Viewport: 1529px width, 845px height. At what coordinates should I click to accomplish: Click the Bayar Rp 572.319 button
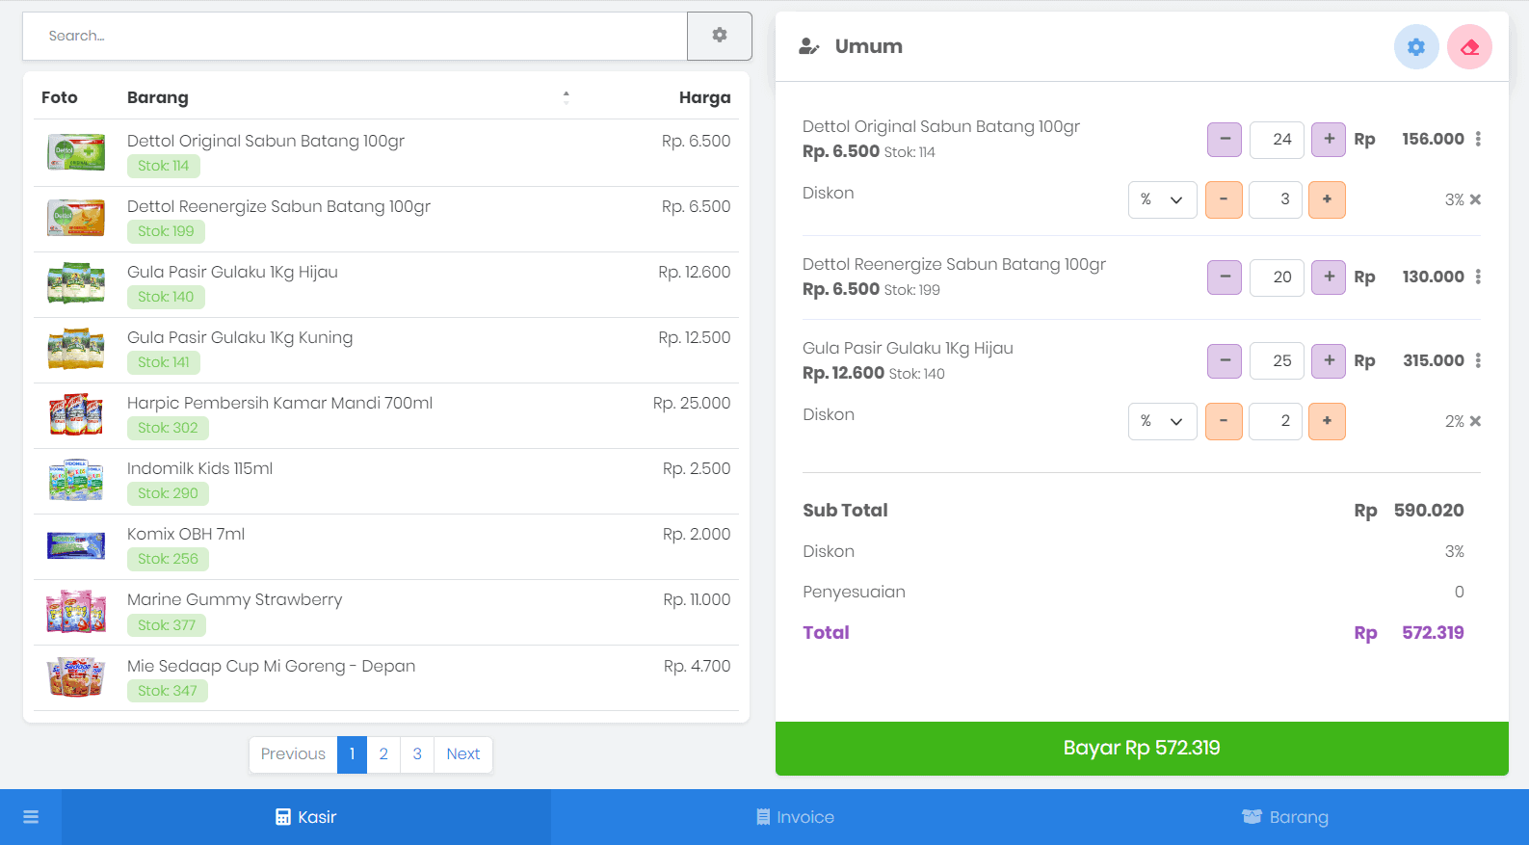point(1142,749)
